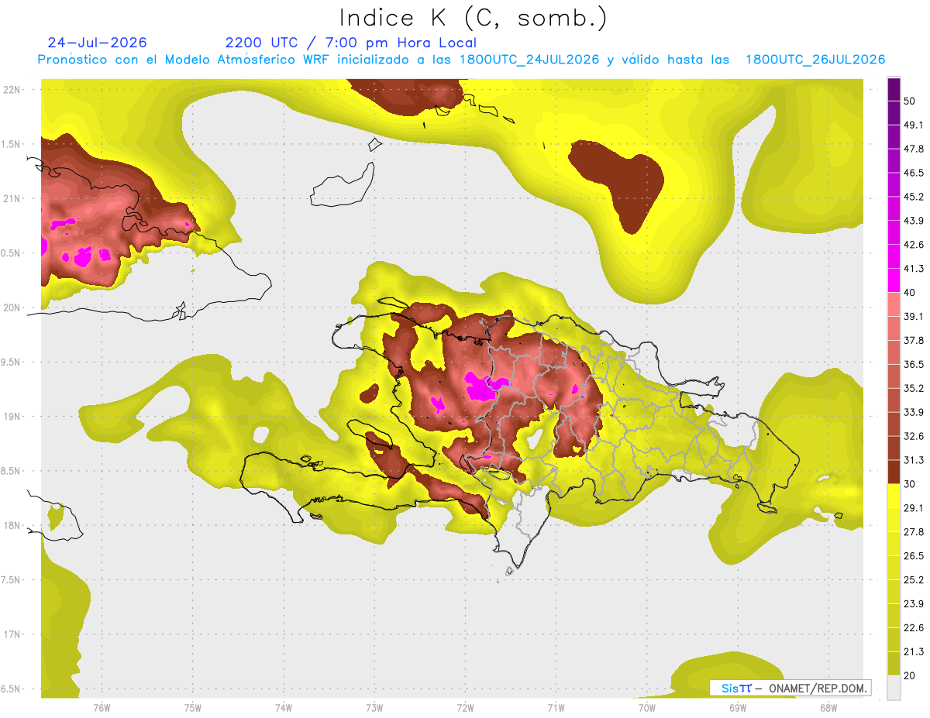The height and width of the screenshot is (718, 930).
Task: Click latitude label '21N'
Action: point(12,198)
